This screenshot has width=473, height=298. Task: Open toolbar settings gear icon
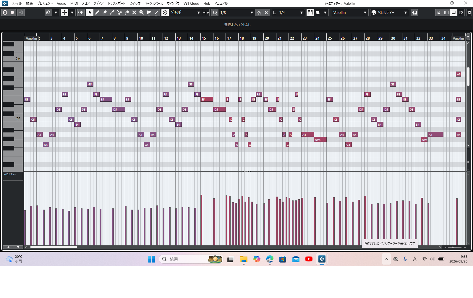point(469,12)
